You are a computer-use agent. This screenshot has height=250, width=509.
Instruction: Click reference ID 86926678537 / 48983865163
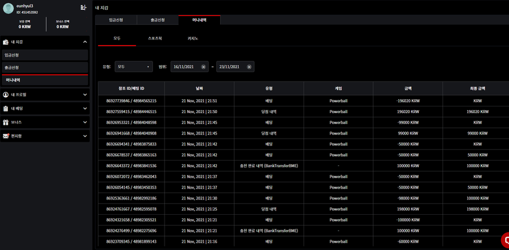coord(132,155)
